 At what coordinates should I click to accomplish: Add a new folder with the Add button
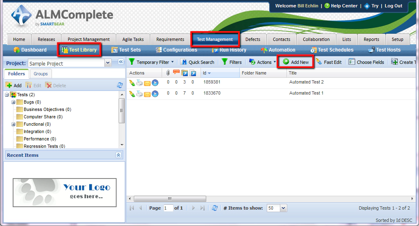(x=14, y=85)
